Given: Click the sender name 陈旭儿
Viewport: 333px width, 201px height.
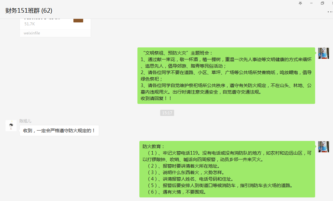Looking at the screenshot, I should click(25, 121).
